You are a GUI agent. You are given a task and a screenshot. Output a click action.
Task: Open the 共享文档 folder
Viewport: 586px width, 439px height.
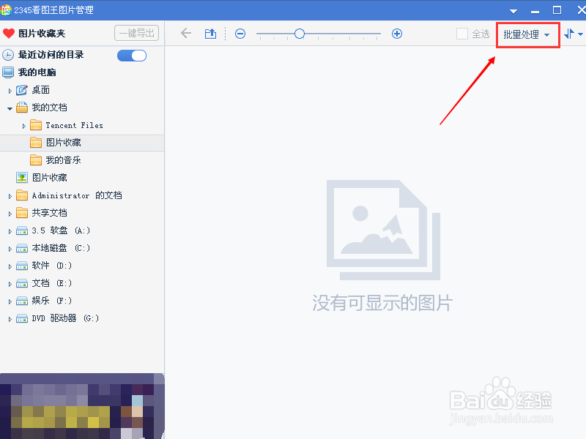[x=49, y=213]
